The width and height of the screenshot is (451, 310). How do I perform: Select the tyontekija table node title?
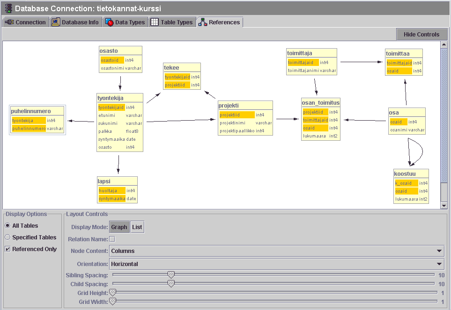(111, 98)
